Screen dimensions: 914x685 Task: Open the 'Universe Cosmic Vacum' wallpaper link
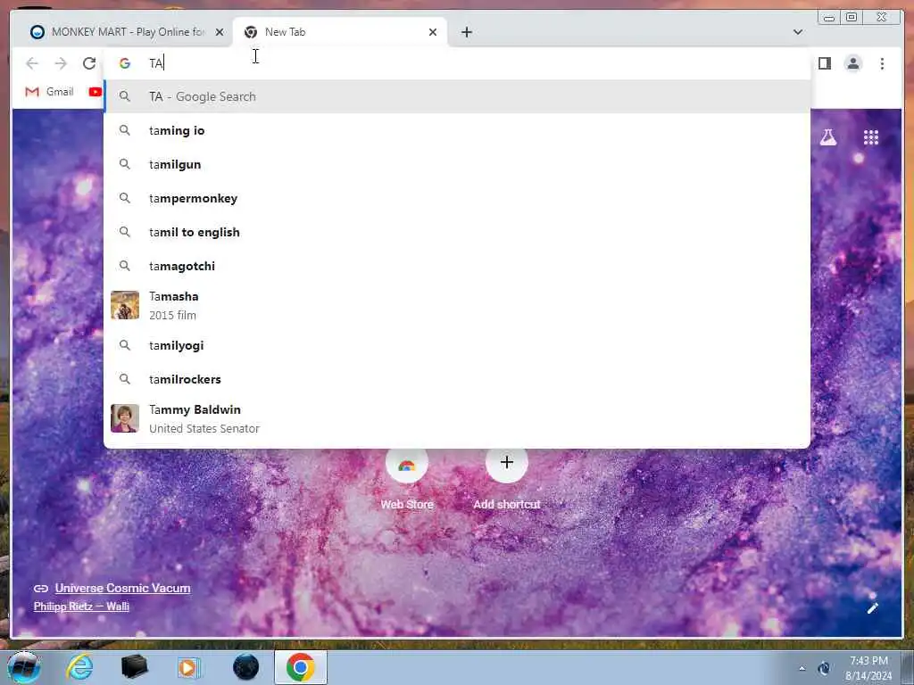122,589
